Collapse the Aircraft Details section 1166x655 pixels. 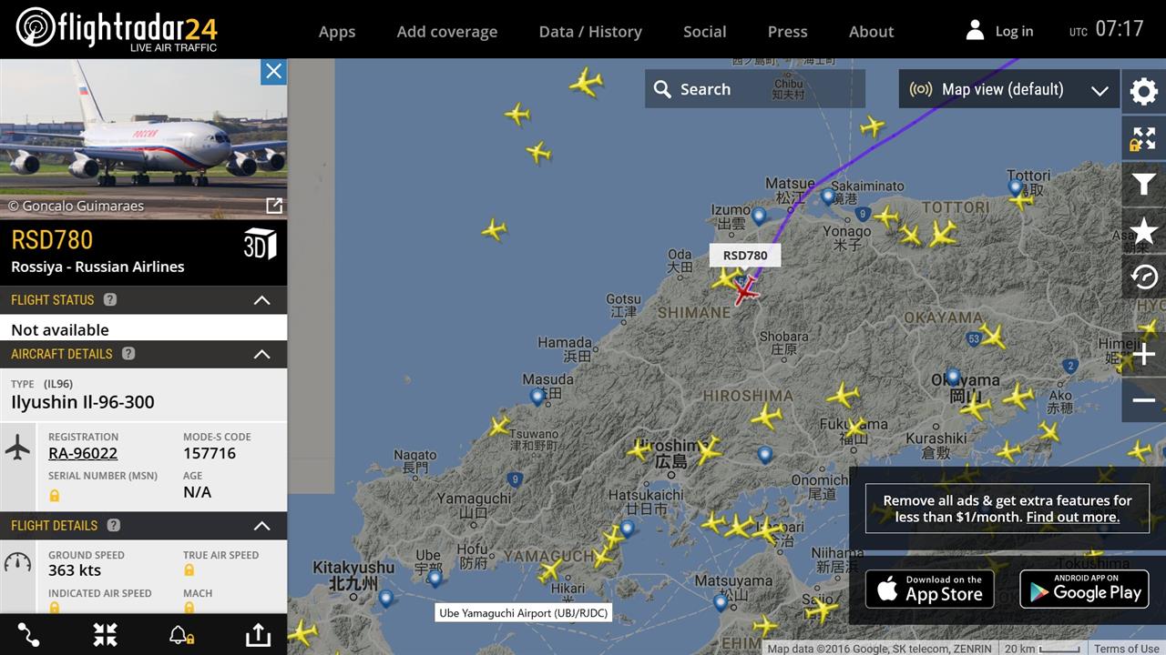[x=261, y=354]
